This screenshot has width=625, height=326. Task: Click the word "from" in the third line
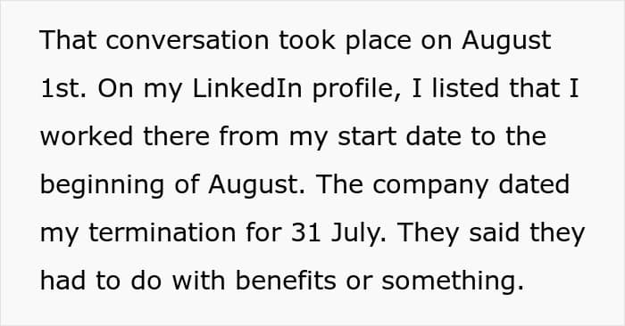(x=249, y=136)
